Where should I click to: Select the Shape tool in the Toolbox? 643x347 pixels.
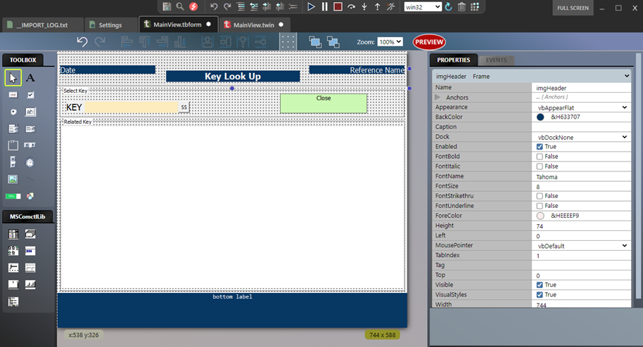30,196
